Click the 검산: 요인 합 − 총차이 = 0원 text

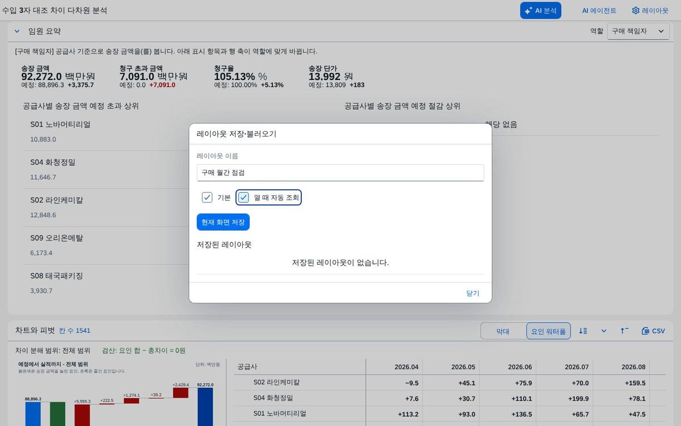click(144, 350)
